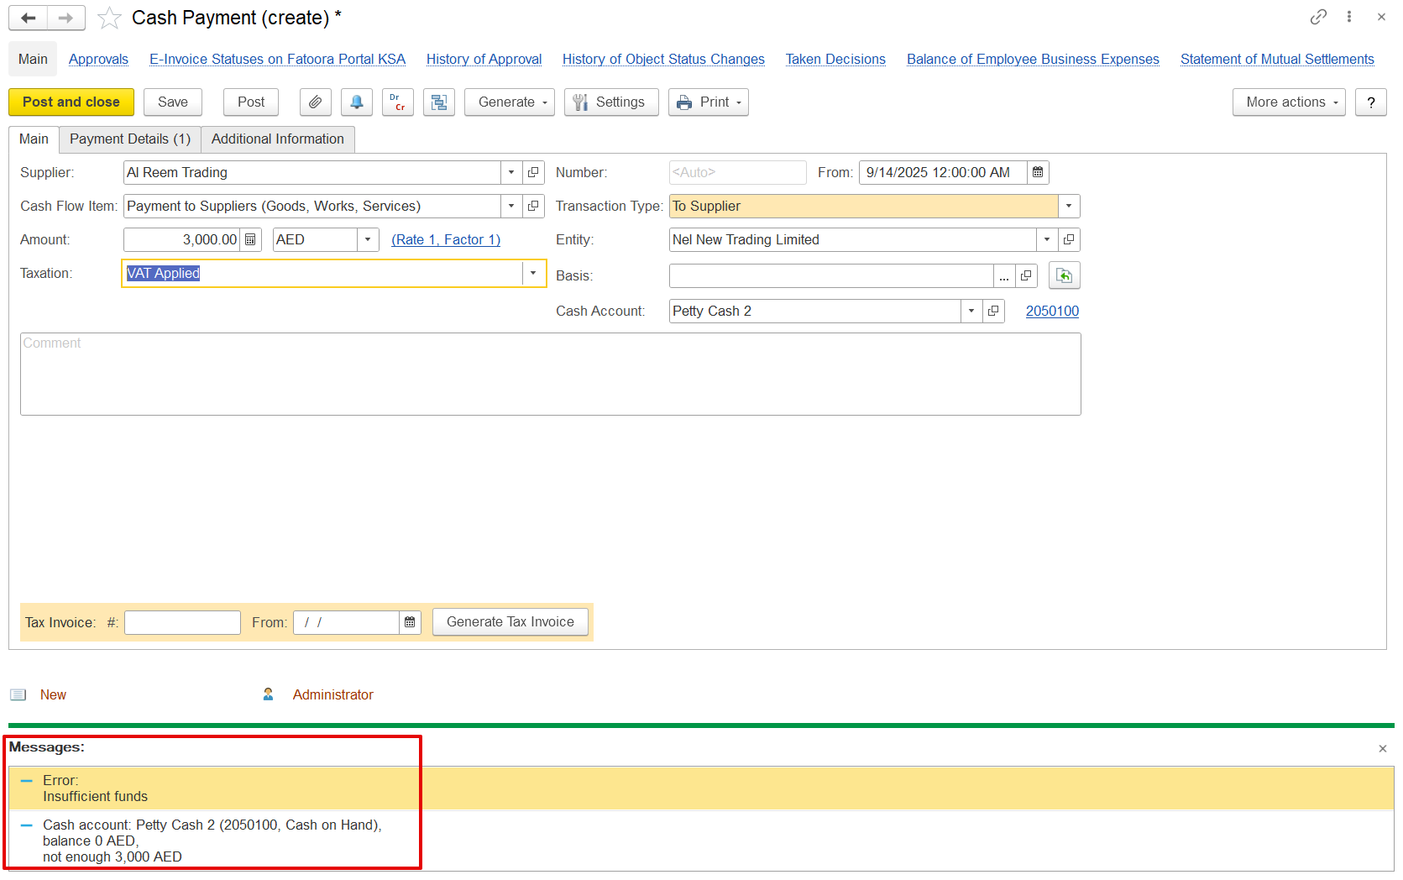Click the green fill-by-basis icon
Image resolution: width=1403 pixels, height=880 pixels.
click(1064, 275)
